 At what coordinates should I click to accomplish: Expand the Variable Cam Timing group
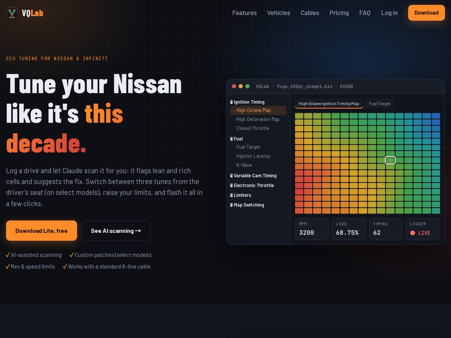[253, 176]
